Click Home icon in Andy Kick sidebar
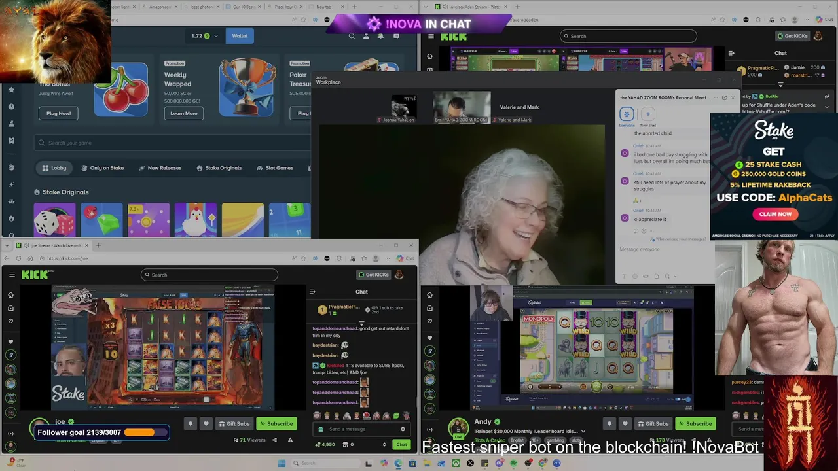 tap(429, 295)
